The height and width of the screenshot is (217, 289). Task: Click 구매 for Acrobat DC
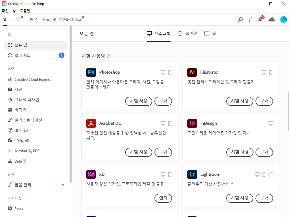pos(163,152)
